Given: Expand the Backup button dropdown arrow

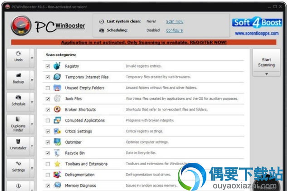Looking at the screenshot, I should (x=32, y=80).
